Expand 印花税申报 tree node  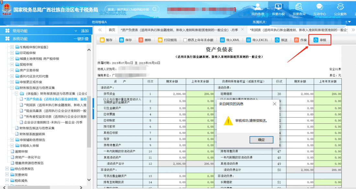12,53
